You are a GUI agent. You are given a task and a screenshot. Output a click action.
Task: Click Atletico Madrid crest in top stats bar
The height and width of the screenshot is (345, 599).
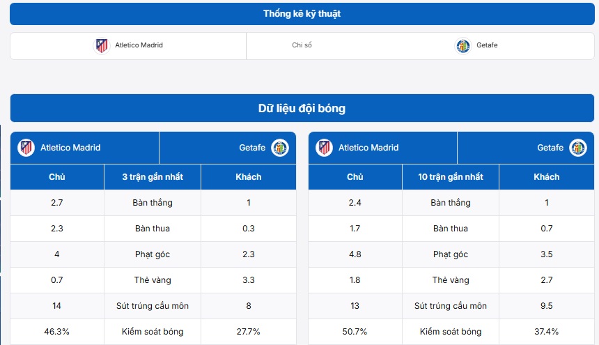[102, 45]
